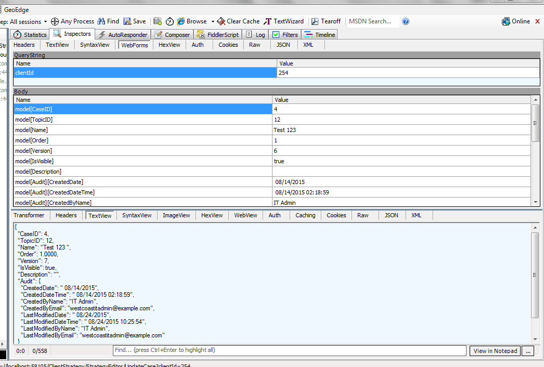Open the Composer tab
This screenshot has width=544, height=367.
173,35
